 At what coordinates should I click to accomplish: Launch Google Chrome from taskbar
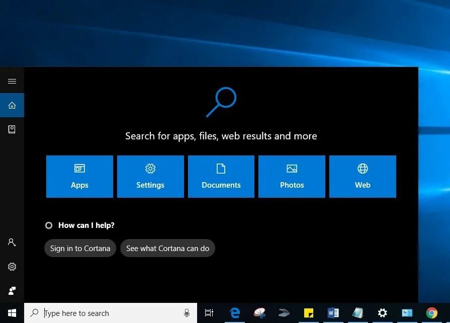tap(431, 312)
